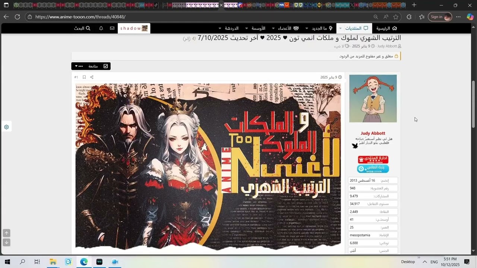477x268 pixels.
Task: Click the main ranking banner image
Action: click(x=208, y=166)
